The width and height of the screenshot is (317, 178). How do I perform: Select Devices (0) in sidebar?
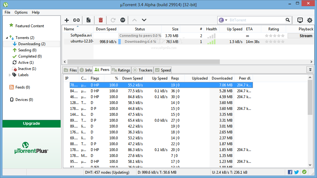[24, 99]
